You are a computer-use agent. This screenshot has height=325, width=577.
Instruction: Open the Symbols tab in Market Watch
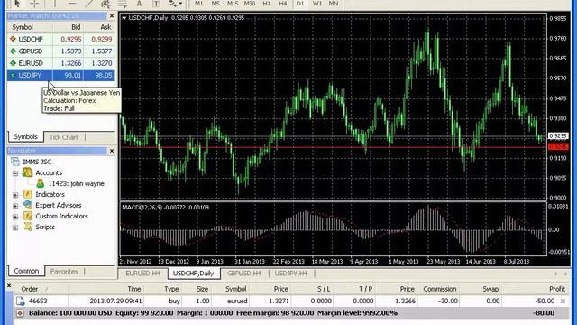25,136
